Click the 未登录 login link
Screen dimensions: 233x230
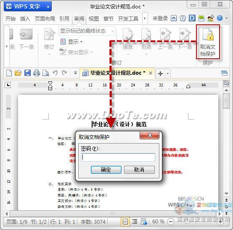[160, 18]
